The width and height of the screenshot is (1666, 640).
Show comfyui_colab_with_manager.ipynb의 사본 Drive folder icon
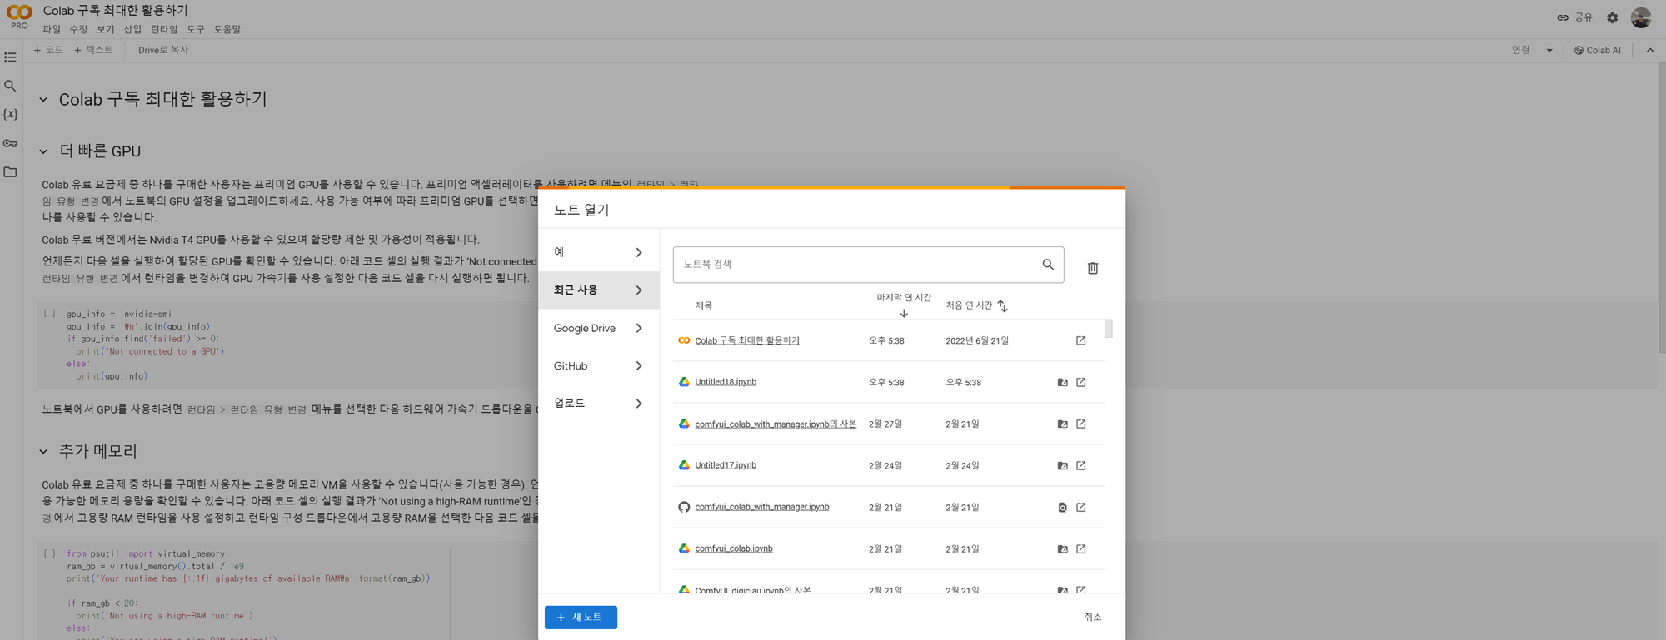point(1062,424)
